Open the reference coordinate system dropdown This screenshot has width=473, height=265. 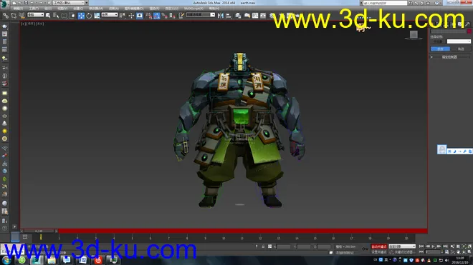click(x=110, y=15)
